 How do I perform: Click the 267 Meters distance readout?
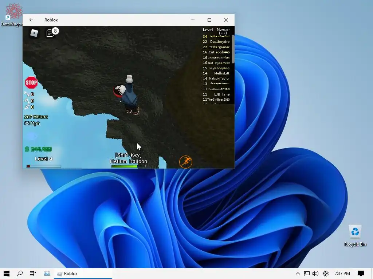click(36, 117)
